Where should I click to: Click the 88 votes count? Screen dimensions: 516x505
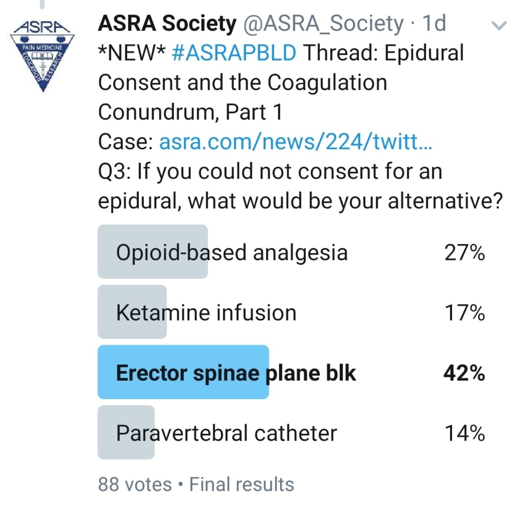(x=135, y=485)
